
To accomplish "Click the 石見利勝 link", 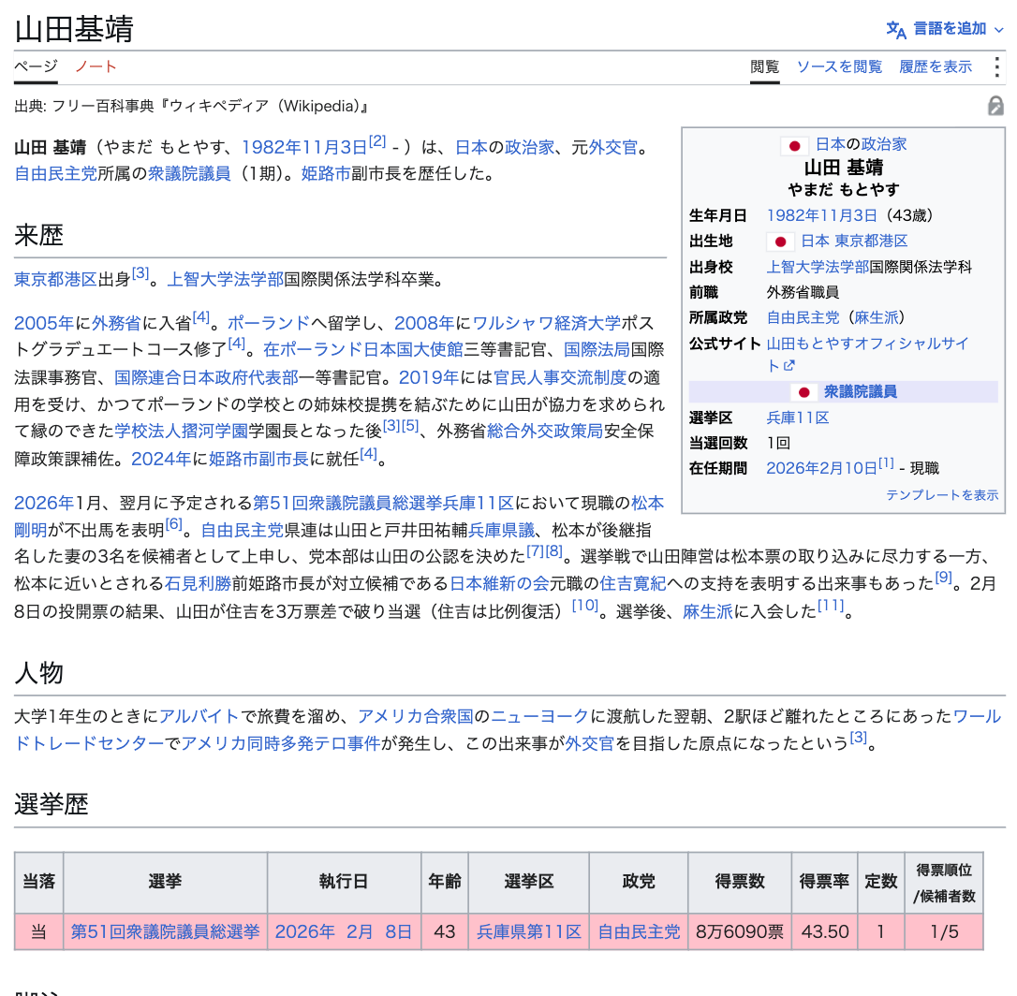I will [198, 583].
